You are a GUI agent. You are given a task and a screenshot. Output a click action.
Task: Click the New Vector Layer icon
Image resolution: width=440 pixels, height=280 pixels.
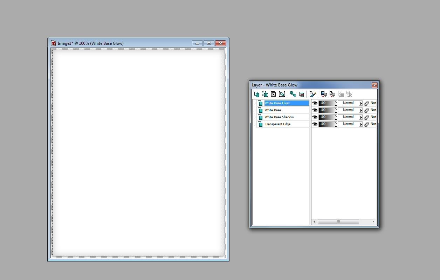[x=265, y=94]
